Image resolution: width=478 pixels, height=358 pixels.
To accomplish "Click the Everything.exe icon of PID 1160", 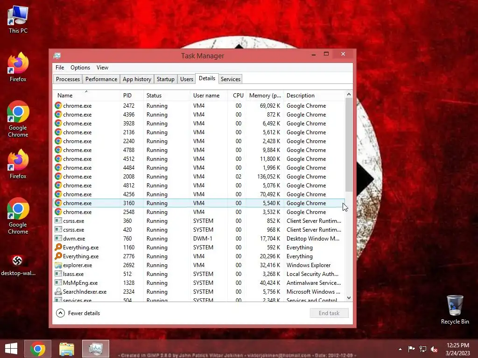I will pyautogui.click(x=58, y=247).
